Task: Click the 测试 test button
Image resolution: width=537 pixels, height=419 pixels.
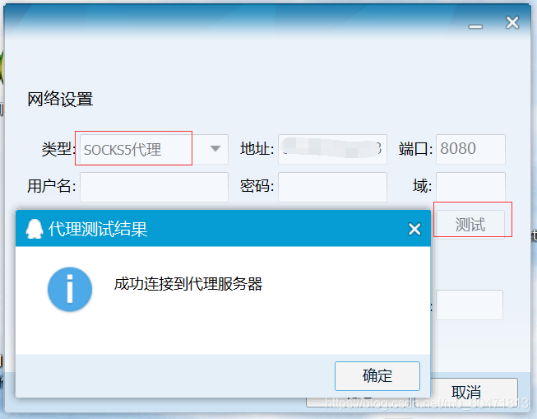Action: [470, 225]
